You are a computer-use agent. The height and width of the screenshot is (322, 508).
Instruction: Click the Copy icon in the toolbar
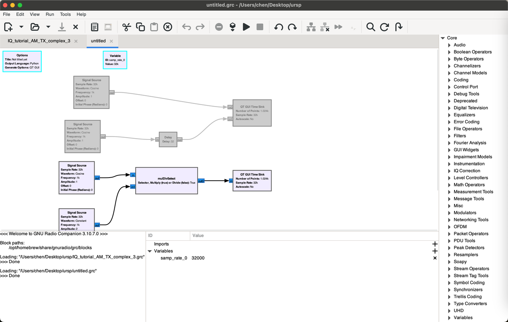[x=140, y=27]
